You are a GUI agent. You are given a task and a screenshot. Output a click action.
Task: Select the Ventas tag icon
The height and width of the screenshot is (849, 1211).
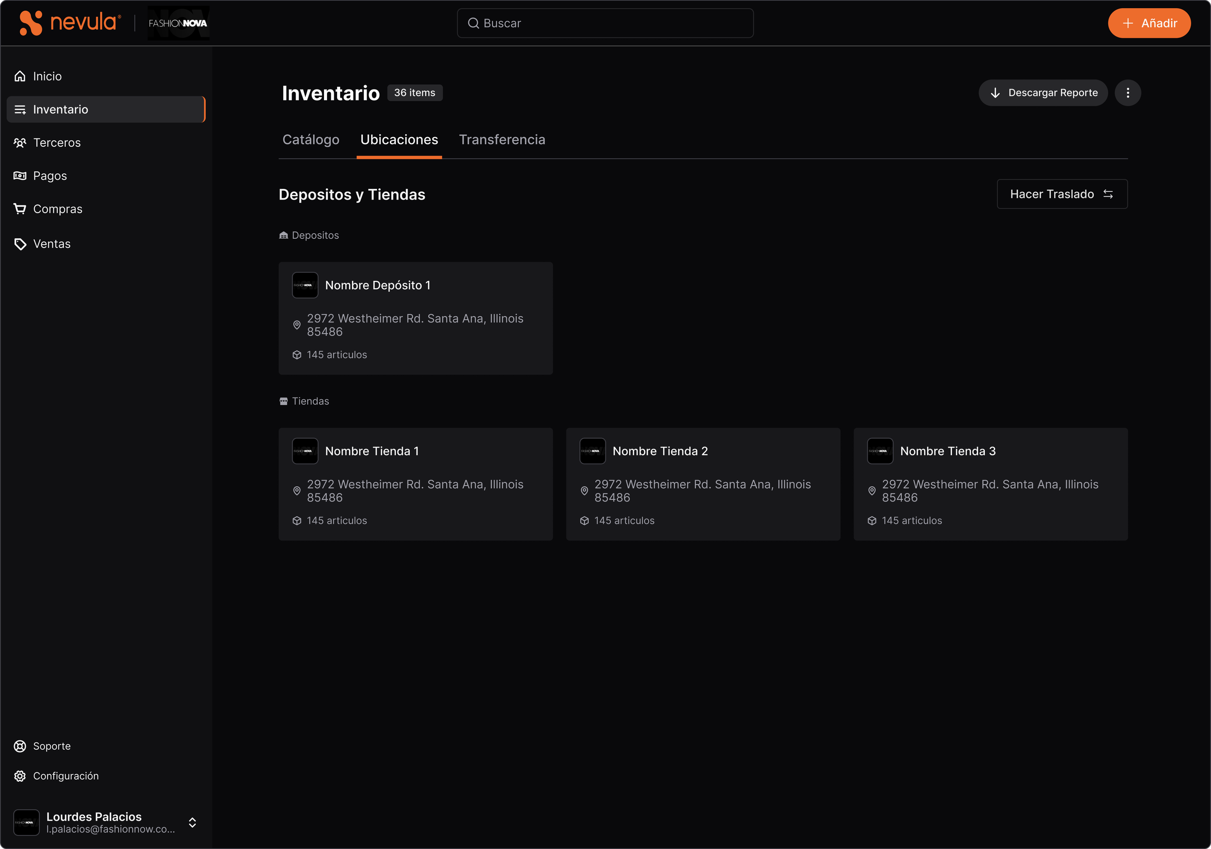click(x=20, y=244)
